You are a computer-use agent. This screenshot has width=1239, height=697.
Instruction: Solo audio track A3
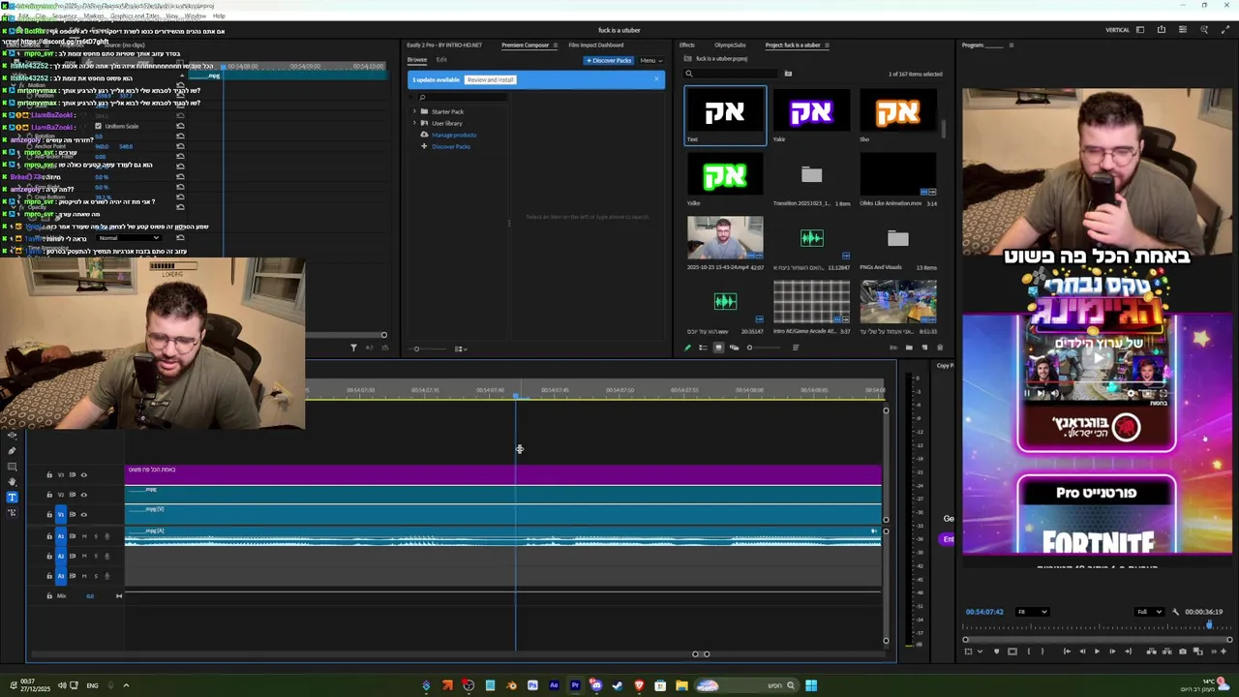(96, 576)
